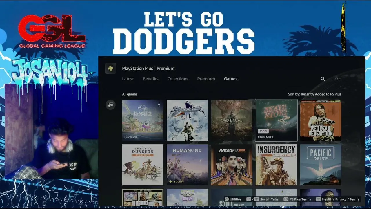Viewport: 371px width, 209px height.
Task: Click the Skate Story caption text
Action: (x=265, y=137)
